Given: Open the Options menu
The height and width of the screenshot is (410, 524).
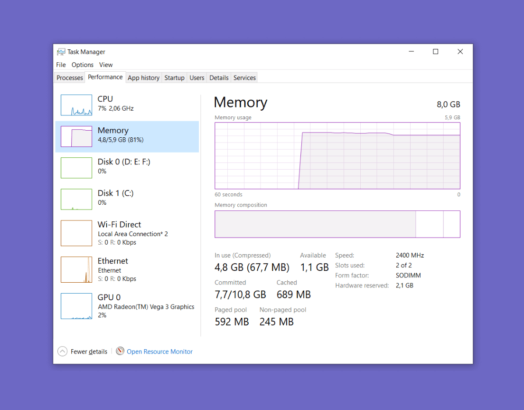Looking at the screenshot, I should tap(82, 65).
